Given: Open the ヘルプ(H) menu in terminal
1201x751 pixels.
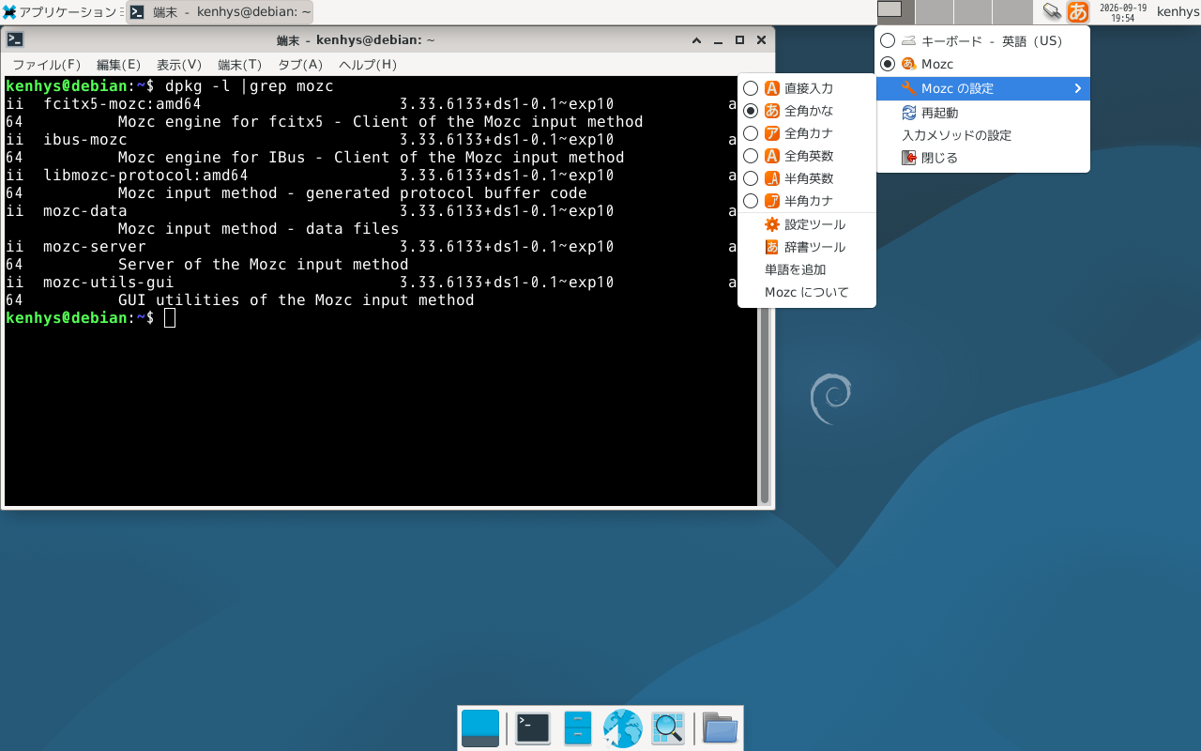Looking at the screenshot, I should coord(368,65).
